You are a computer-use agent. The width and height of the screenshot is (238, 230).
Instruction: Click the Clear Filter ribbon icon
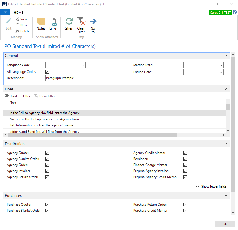point(81,25)
